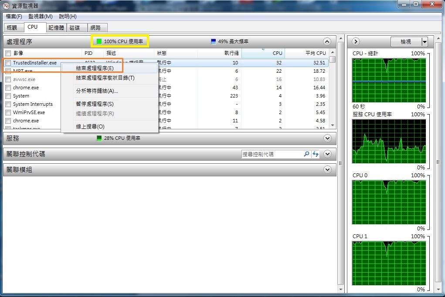Sort by the 描述 column header
This screenshot has height=297, width=445.
point(129,53)
